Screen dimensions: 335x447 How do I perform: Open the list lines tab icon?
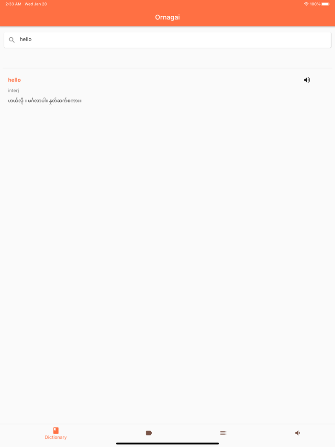click(x=223, y=433)
